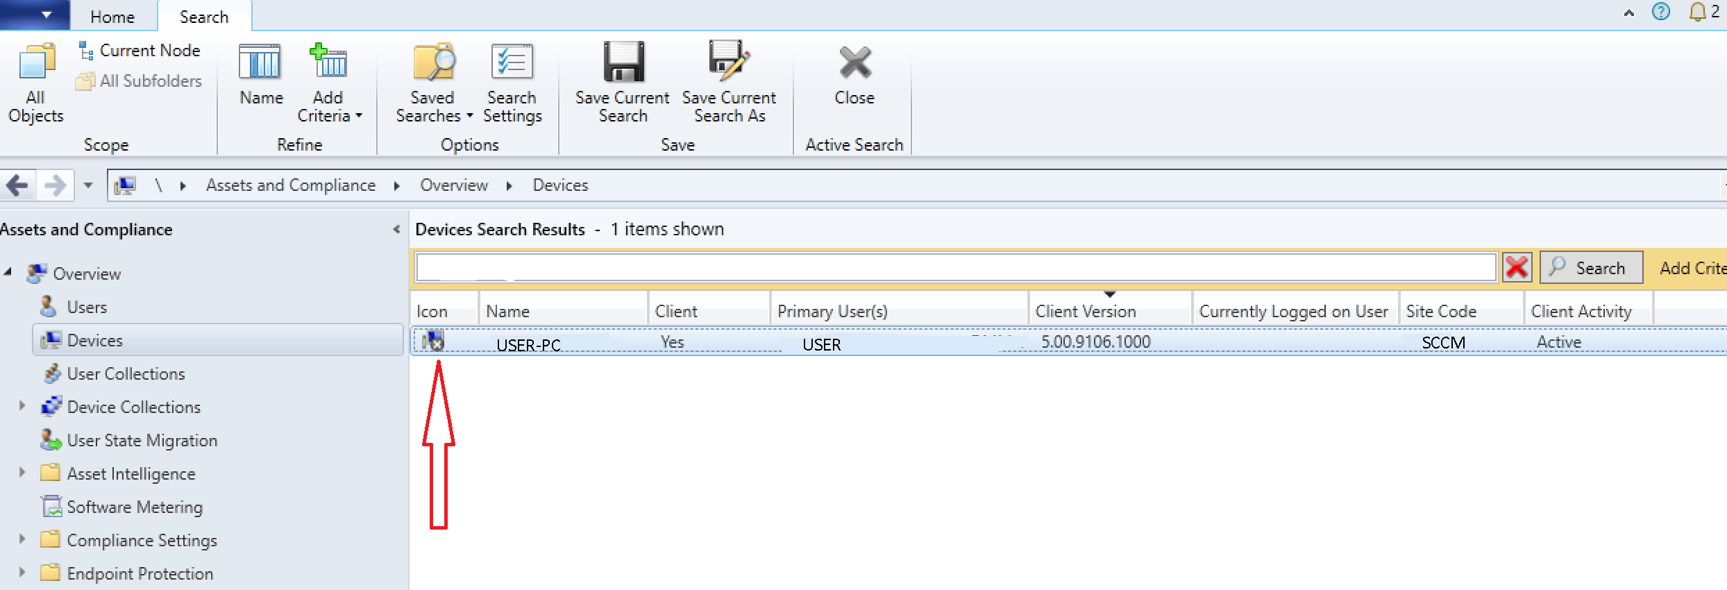The image size is (1727, 590).
Task: Switch to the Home ribbon tab
Action: click(x=112, y=17)
